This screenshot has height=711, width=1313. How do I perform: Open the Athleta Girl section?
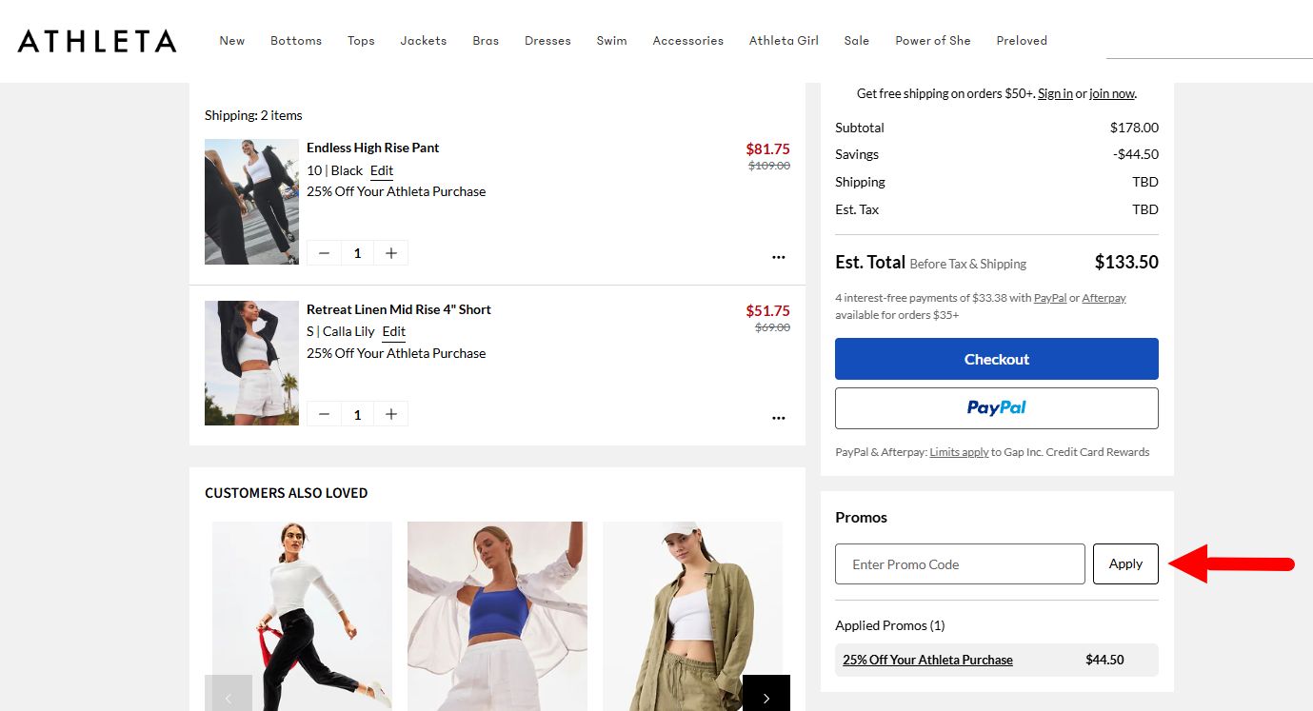click(784, 40)
